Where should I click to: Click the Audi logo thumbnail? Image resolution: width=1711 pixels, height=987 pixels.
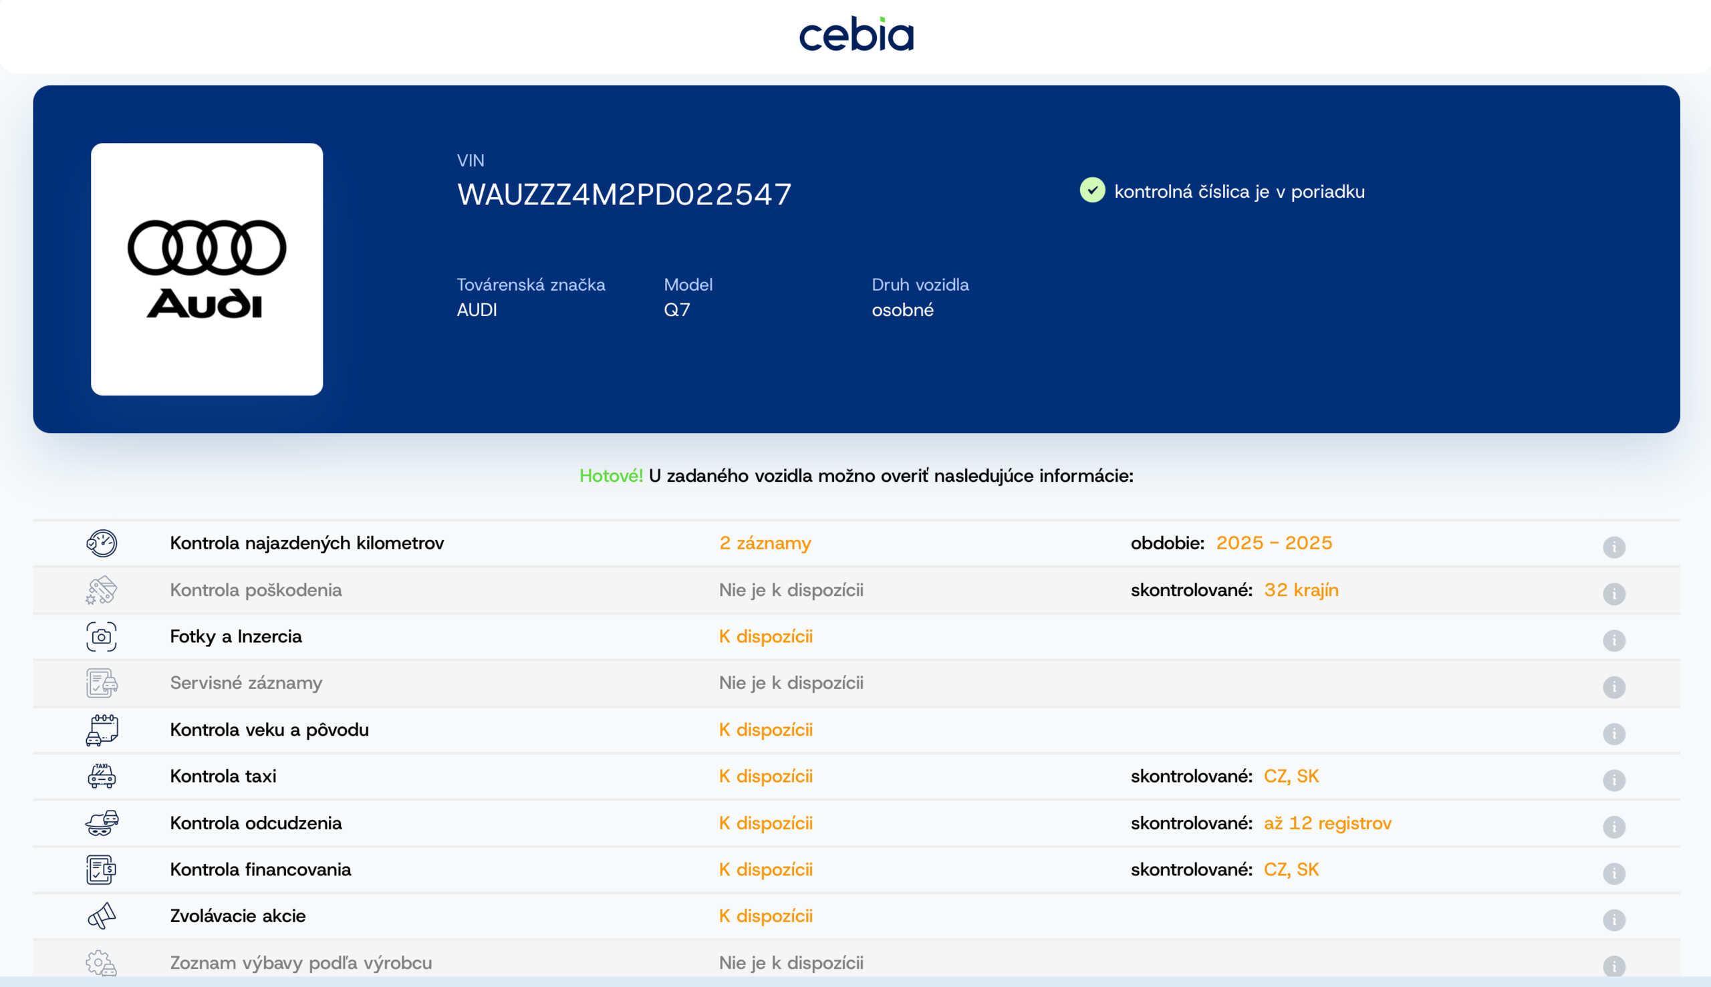click(207, 269)
